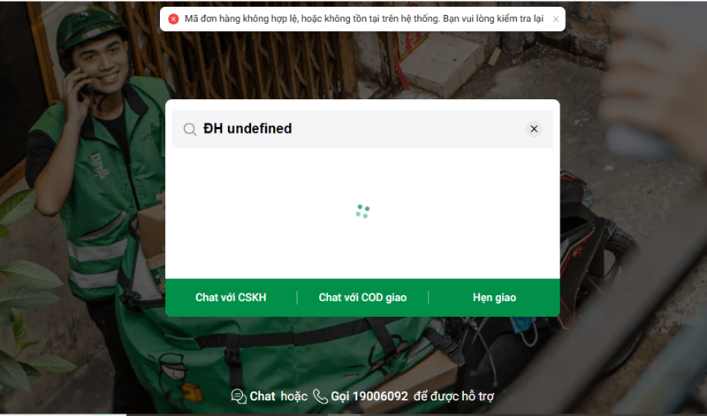Click the 'hoặc' word in footer
This screenshot has height=416, width=707.
pos(294,397)
